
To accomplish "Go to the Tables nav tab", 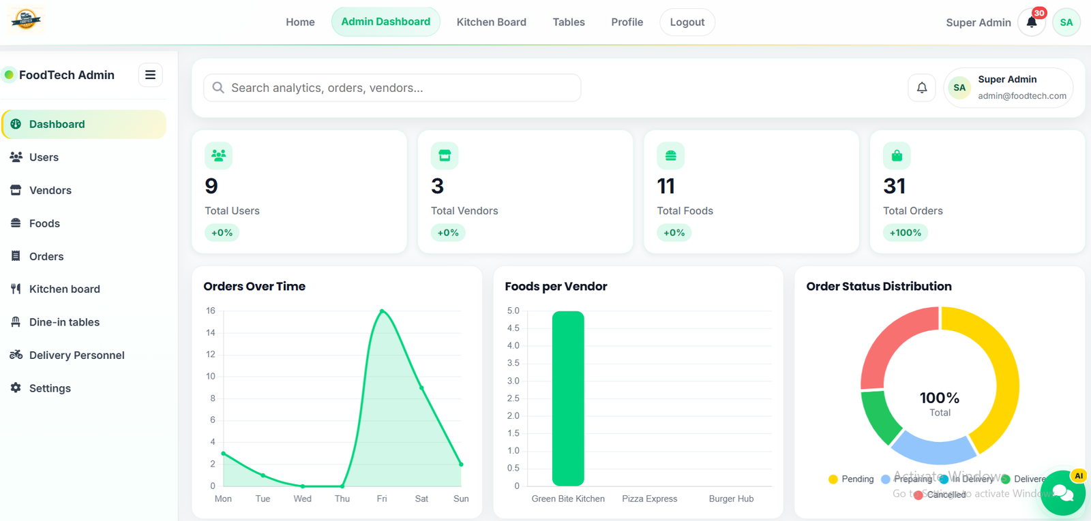I will click(569, 22).
